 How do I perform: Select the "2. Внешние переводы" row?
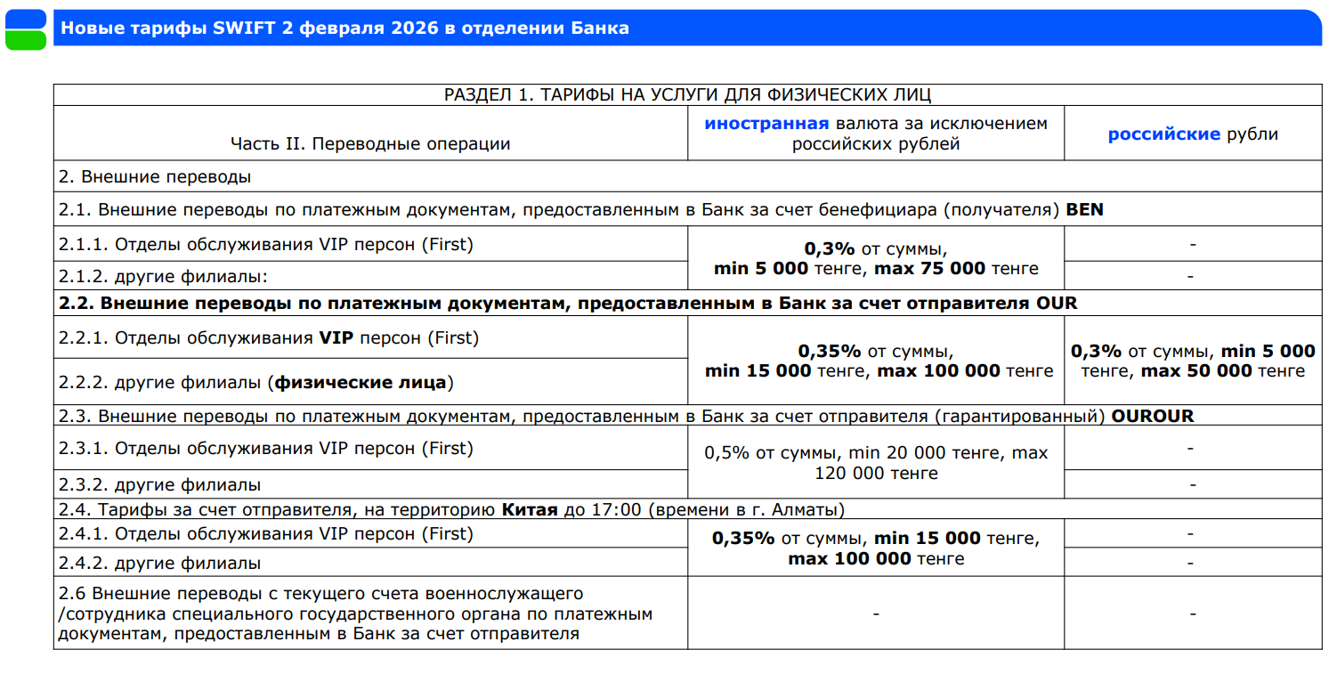pos(155,176)
